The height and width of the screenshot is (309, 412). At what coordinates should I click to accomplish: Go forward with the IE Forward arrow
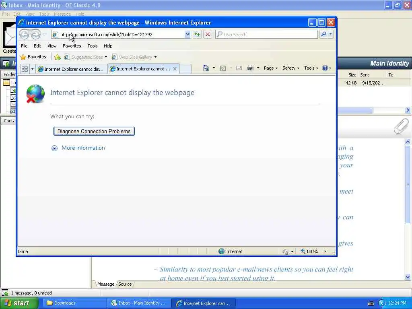tap(35, 34)
